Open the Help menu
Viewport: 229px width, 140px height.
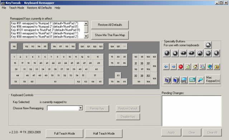coord(57,8)
